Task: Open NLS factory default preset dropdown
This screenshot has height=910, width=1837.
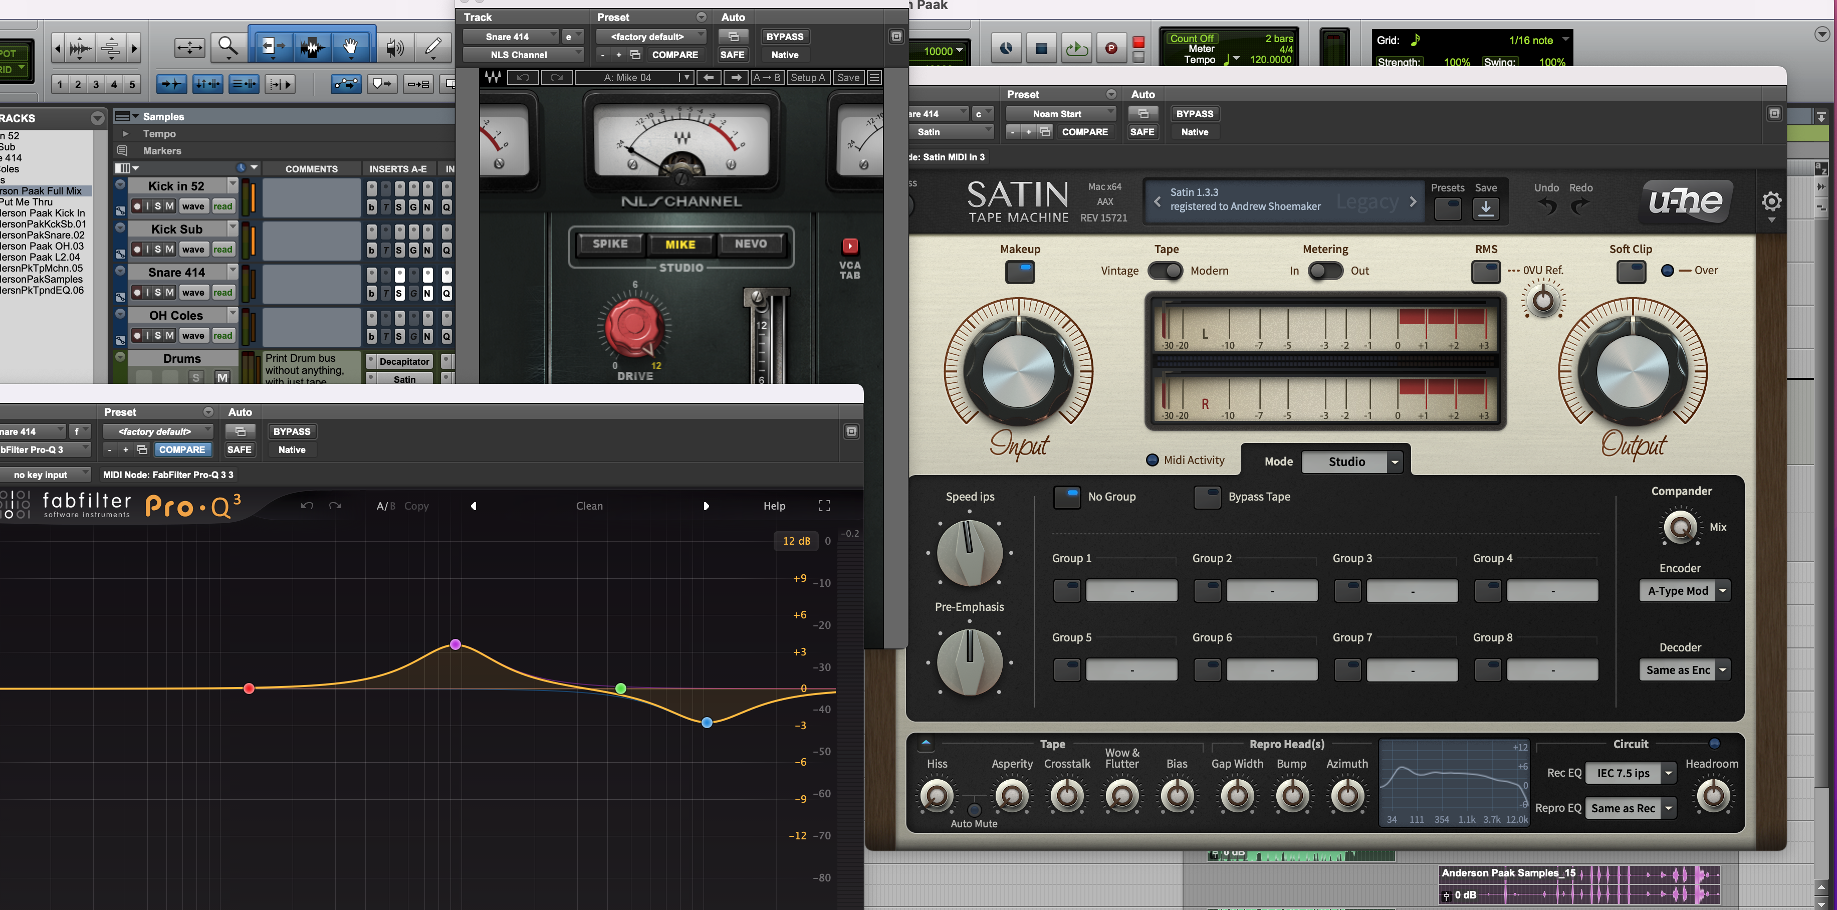Action: (x=651, y=37)
